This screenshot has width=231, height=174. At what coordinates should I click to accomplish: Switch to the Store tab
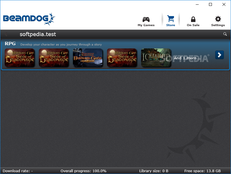click(170, 21)
